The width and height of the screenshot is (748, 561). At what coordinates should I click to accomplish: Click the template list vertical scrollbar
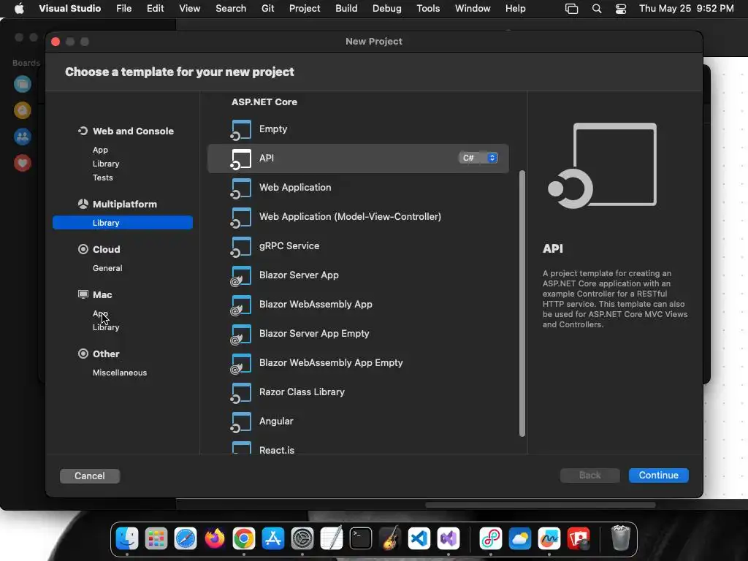tap(522, 303)
